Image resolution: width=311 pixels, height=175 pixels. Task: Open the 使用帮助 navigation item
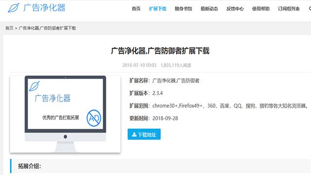(x=260, y=9)
